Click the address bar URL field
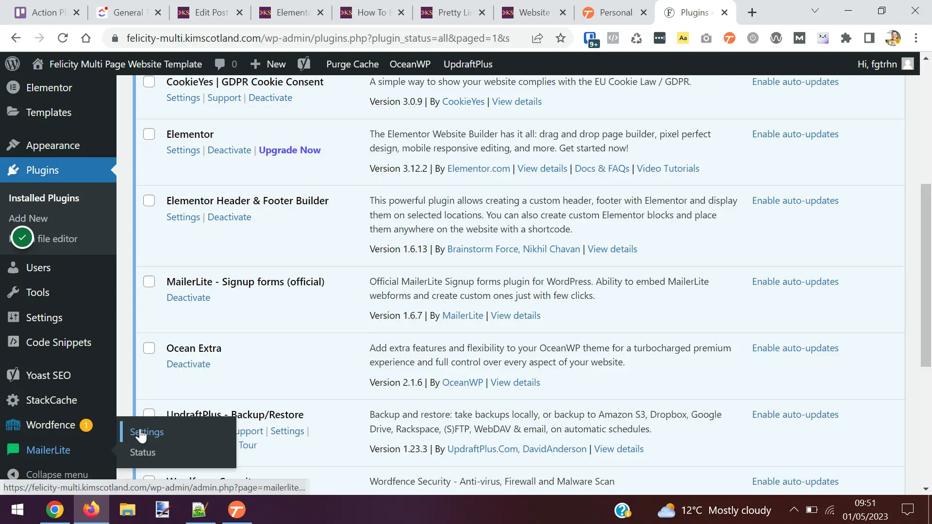The width and height of the screenshot is (932, 524). (x=318, y=38)
